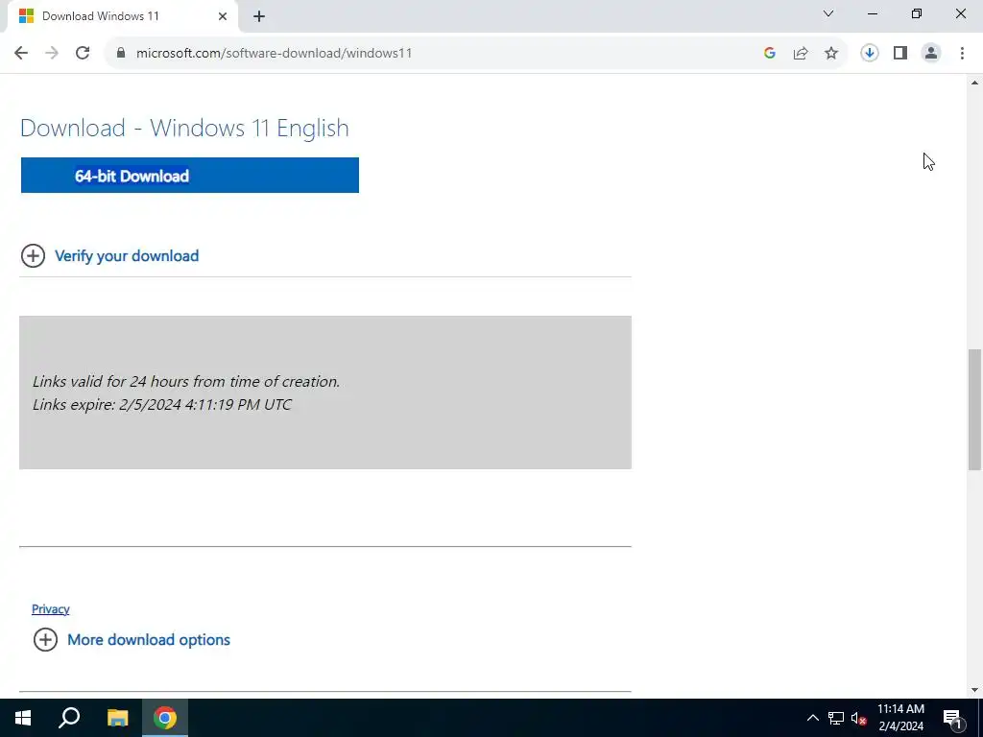Click the Verify your download plus icon

point(34,255)
